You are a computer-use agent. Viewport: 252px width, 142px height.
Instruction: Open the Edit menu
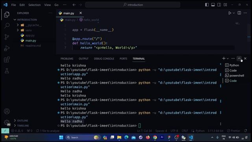pos(22,5)
